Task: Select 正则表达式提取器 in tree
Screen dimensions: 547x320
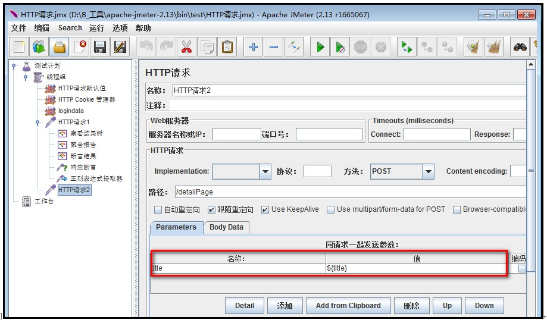Action: (x=96, y=178)
